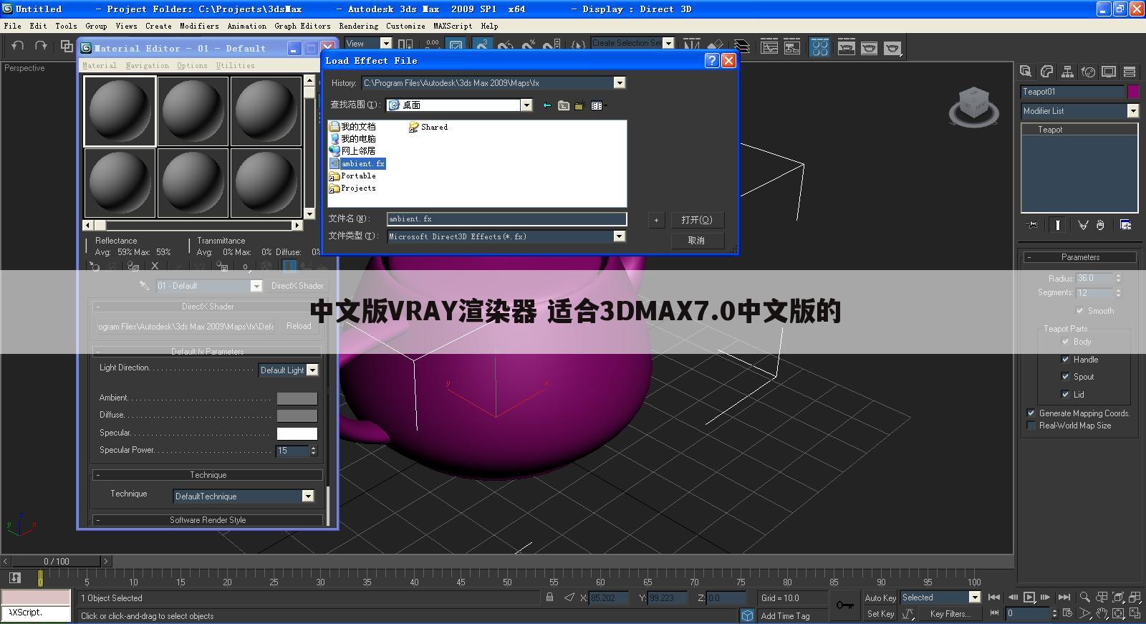Toggle the Spout teapot part checkbox
The width and height of the screenshot is (1146, 624).
coord(1066,377)
